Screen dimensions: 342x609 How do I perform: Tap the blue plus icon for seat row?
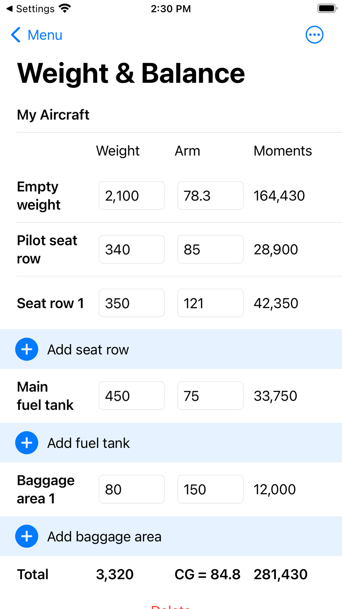point(27,349)
